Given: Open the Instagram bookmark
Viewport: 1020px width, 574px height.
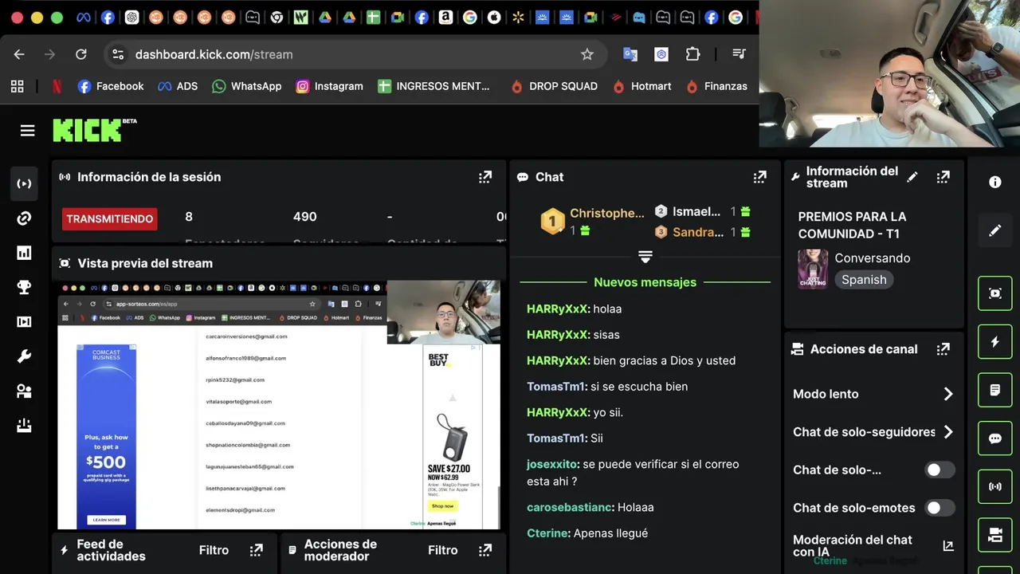Looking at the screenshot, I should (x=329, y=86).
